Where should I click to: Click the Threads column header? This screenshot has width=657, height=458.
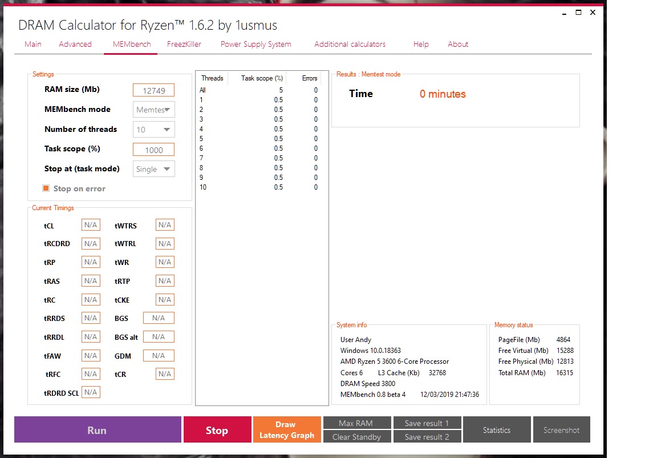(x=212, y=78)
